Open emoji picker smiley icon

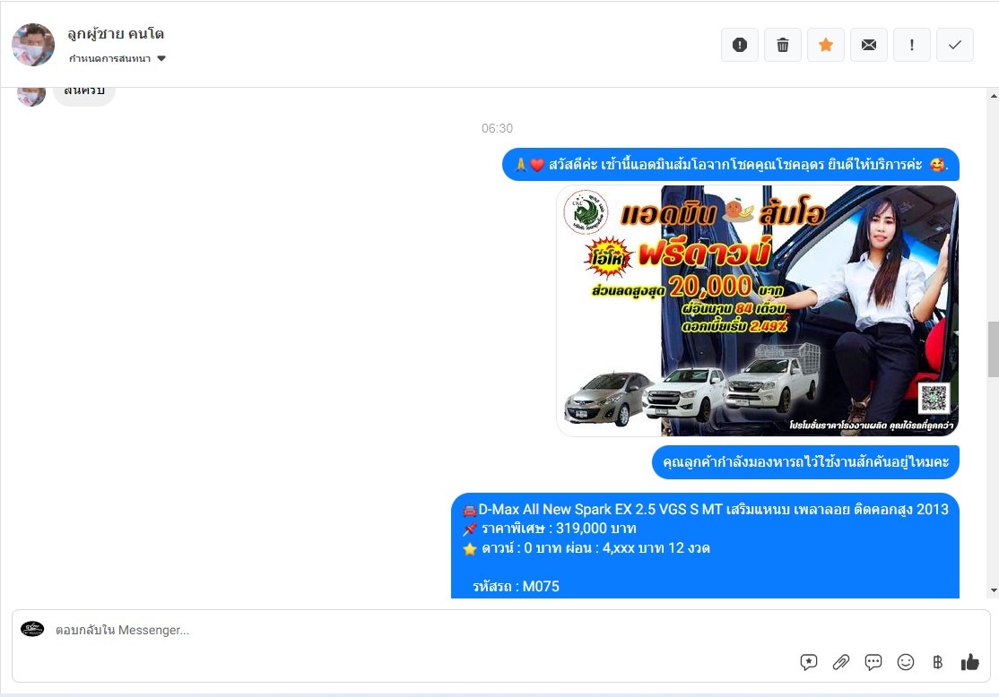906,663
